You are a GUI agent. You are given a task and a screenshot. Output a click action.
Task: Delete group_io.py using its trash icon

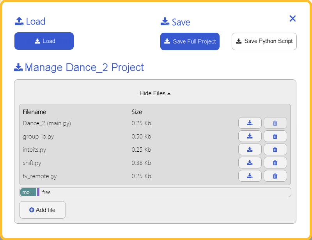[275, 136]
